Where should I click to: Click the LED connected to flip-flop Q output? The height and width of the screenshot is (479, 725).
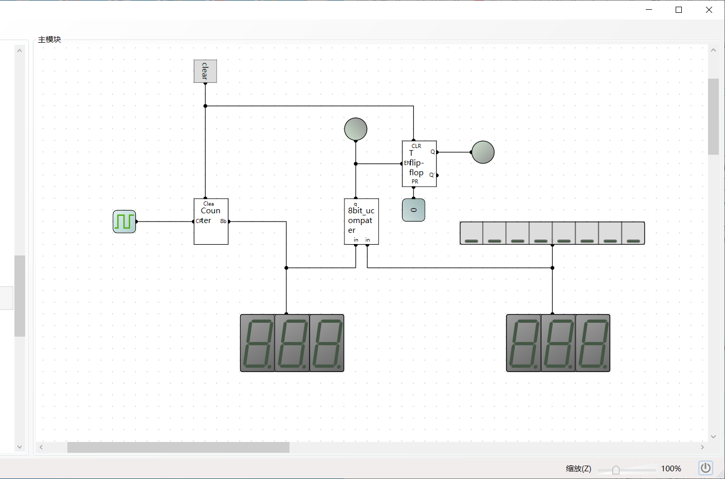coord(483,152)
